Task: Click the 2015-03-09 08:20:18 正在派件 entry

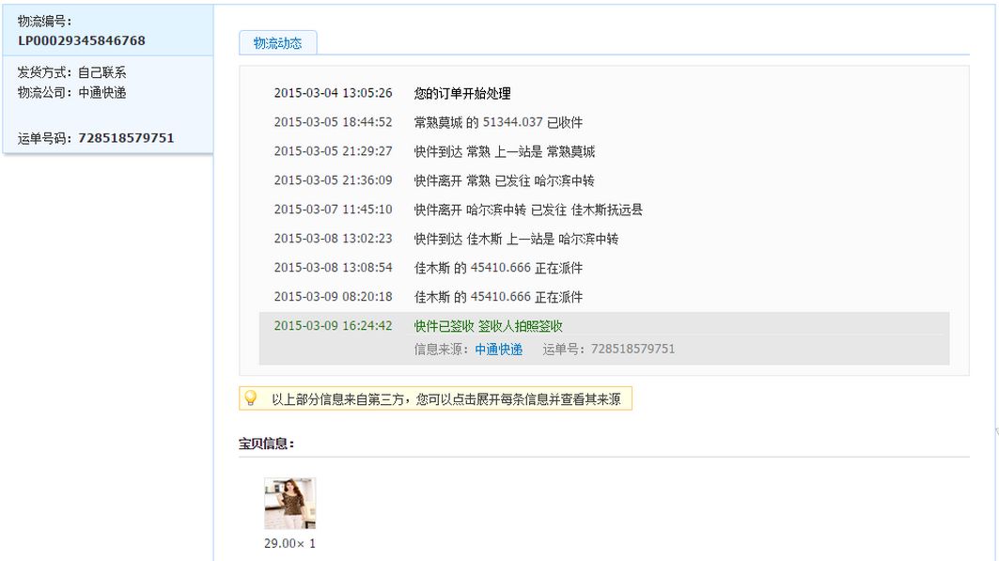Action: pos(498,297)
